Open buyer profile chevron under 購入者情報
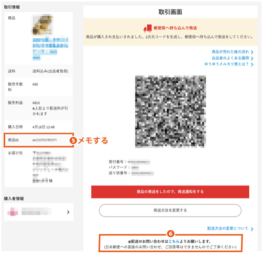 coord(68,212)
